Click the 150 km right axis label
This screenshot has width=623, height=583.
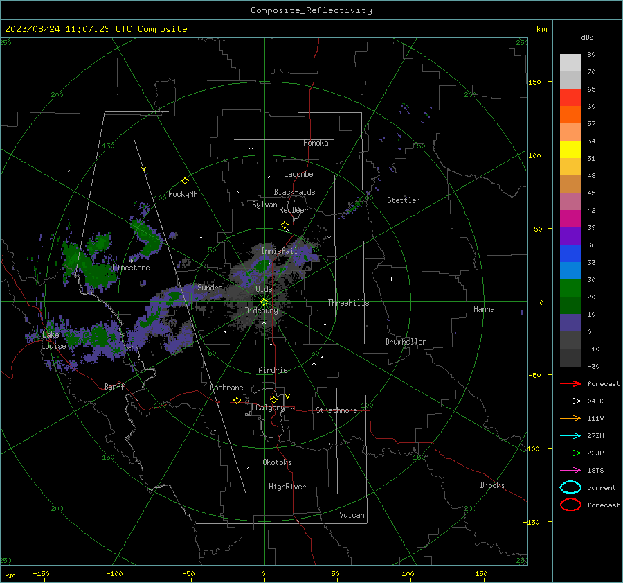[534, 82]
